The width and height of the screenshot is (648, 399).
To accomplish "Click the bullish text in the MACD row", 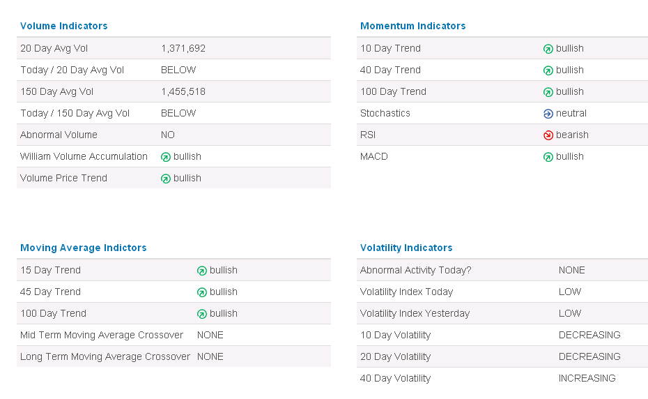I will (x=569, y=156).
